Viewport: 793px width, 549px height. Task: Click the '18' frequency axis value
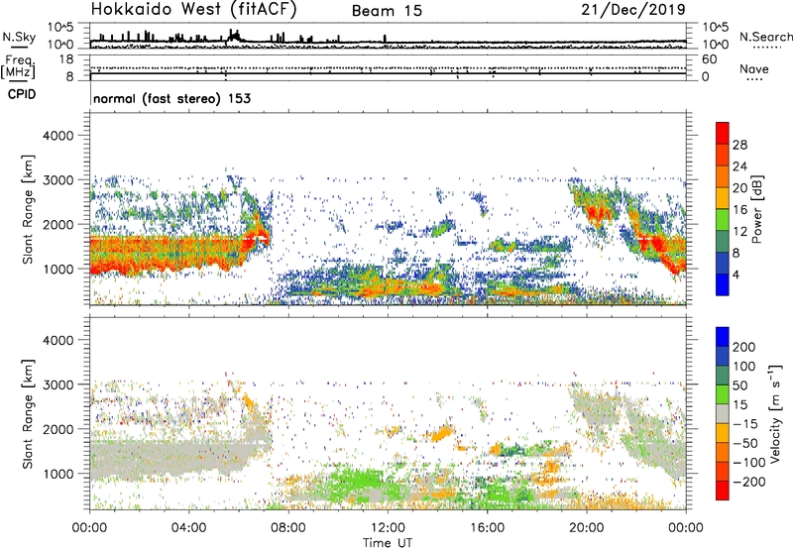coord(66,59)
